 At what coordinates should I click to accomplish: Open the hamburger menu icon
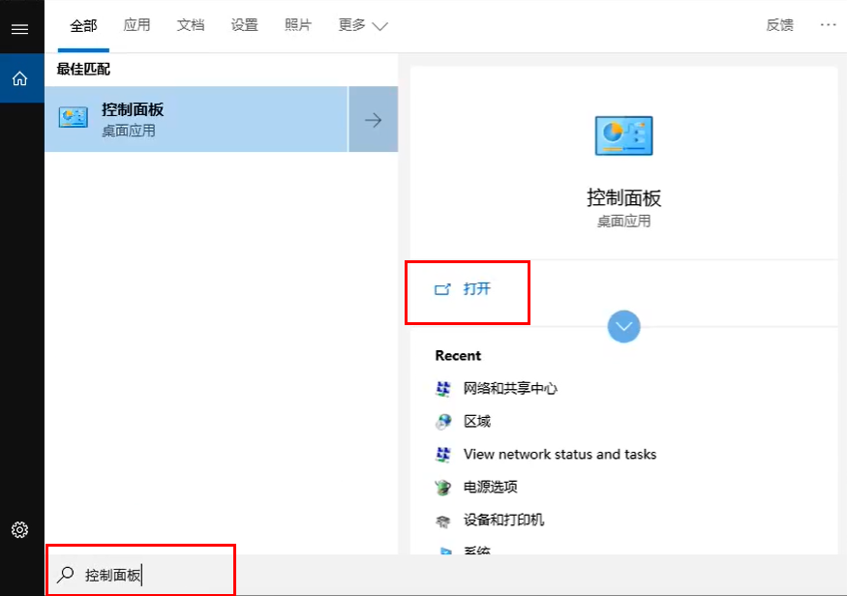pos(20,28)
